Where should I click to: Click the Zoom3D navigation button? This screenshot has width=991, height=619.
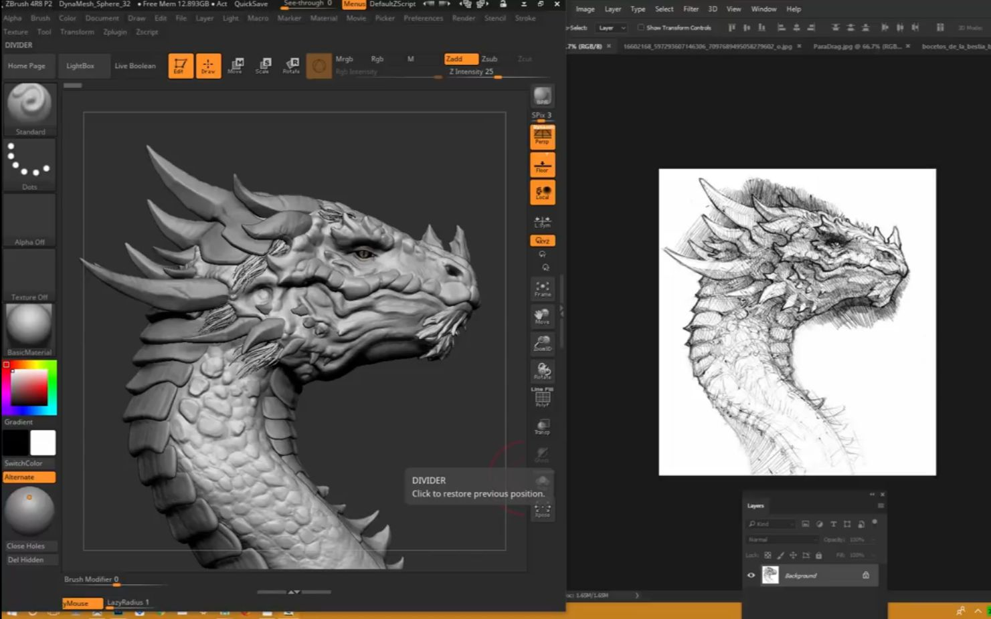pyautogui.click(x=543, y=344)
